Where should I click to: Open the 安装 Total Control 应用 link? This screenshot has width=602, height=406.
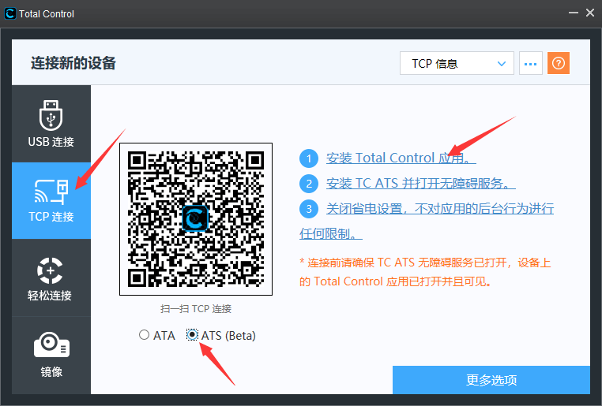401,158
